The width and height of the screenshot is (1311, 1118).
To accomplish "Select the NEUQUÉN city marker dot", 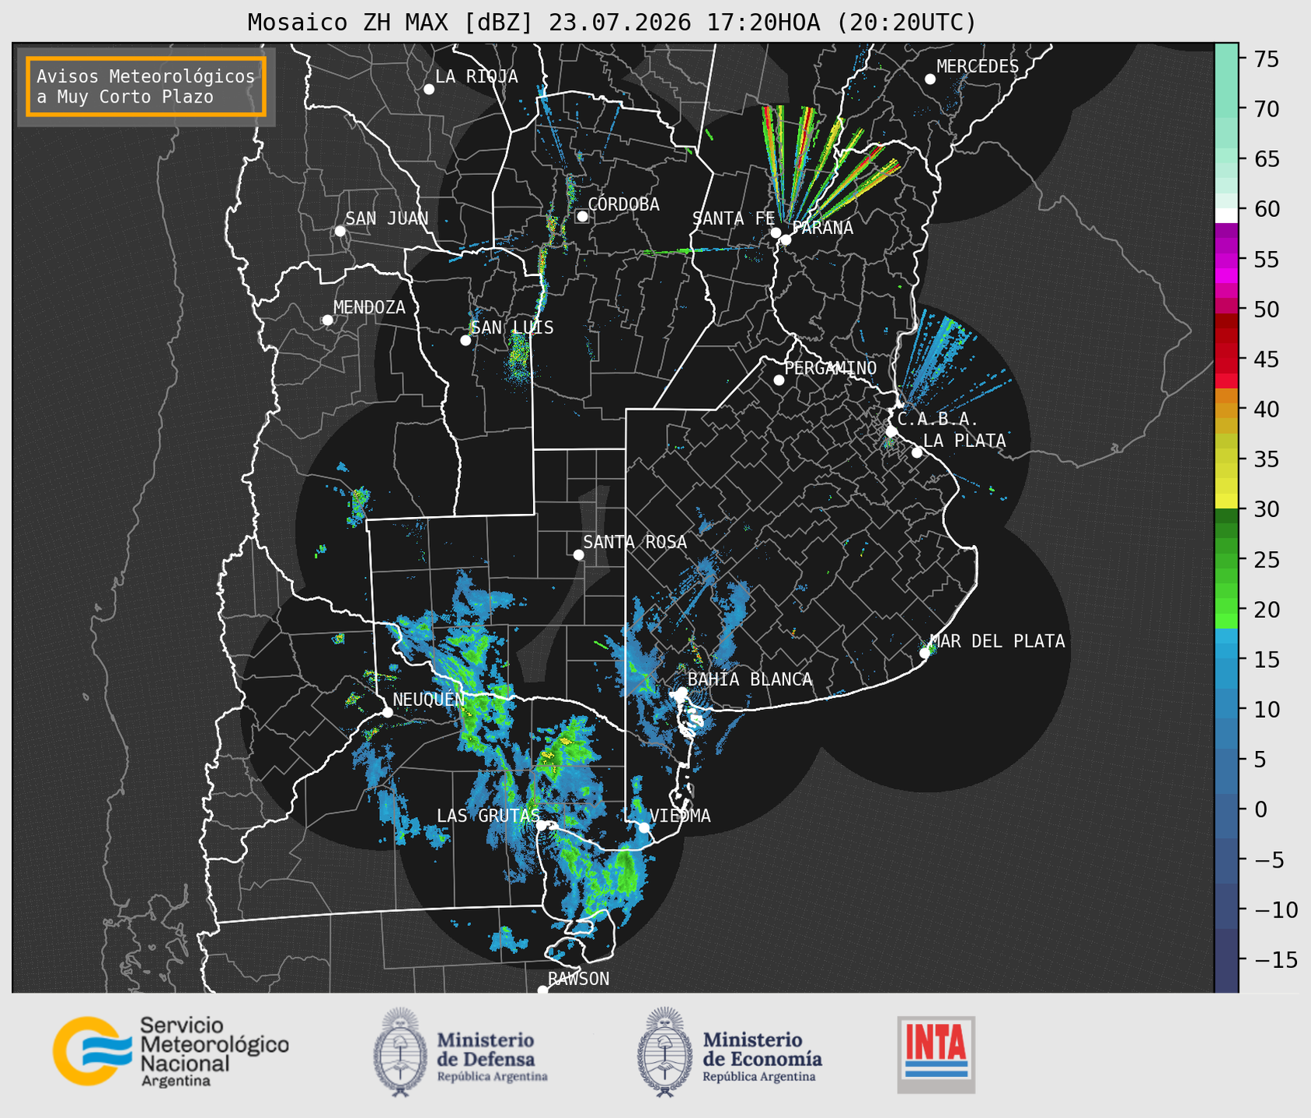I will click(x=387, y=712).
